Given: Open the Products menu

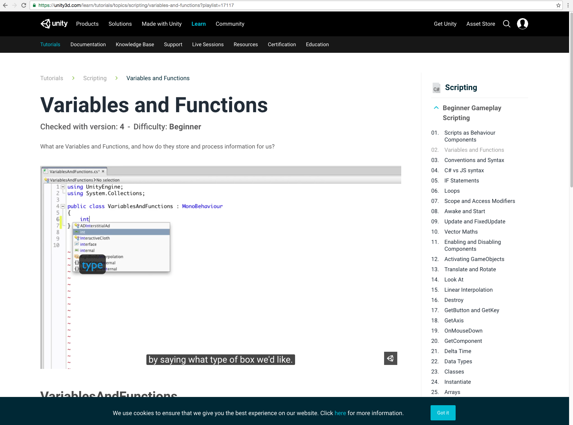Looking at the screenshot, I should [87, 24].
